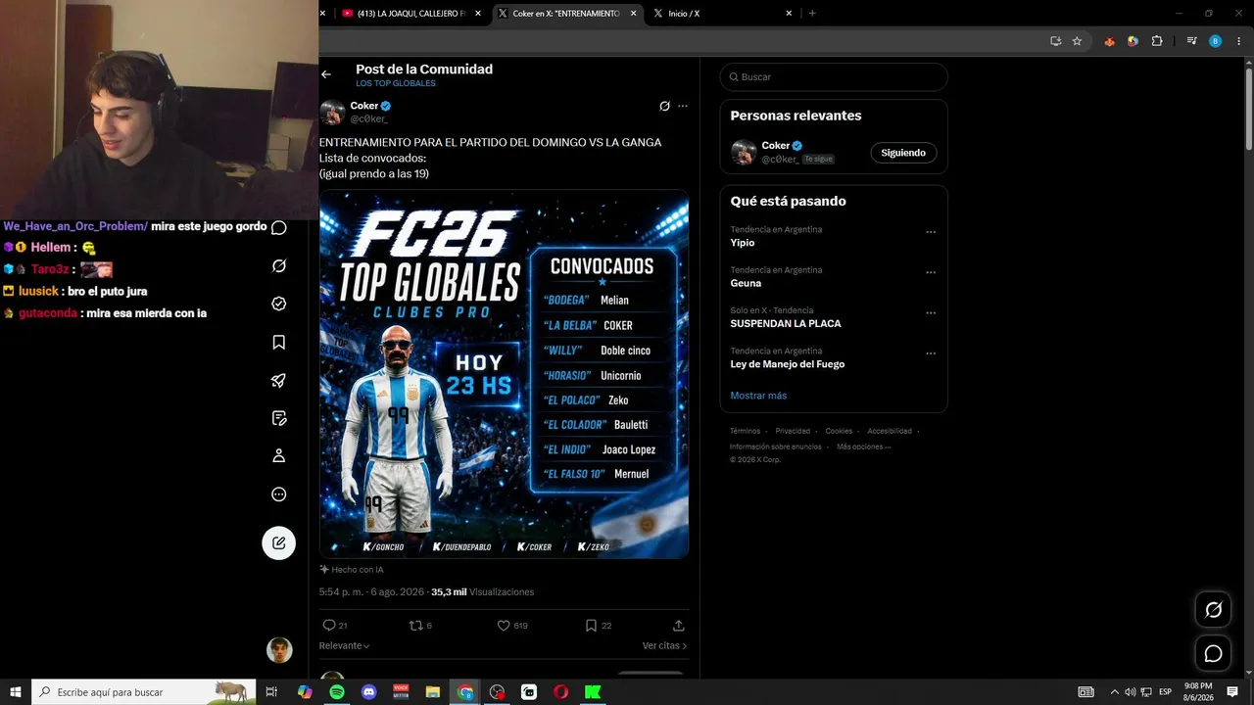Image resolution: width=1254 pixels, height=705 pixels.
Task: Close the LA JOAQUI YouTube tab
Action: pos(478,14)
